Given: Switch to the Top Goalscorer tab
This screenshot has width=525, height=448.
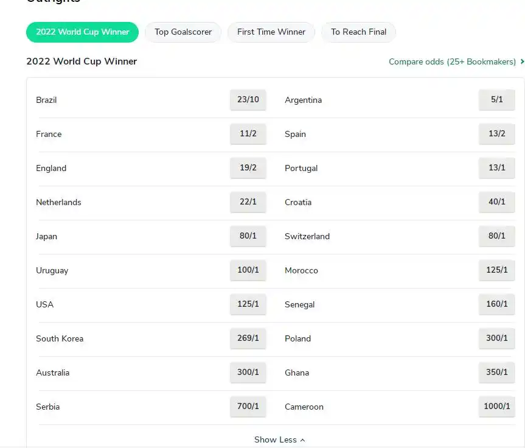Looking at the screenshot, I should click(x=183, y=32).
